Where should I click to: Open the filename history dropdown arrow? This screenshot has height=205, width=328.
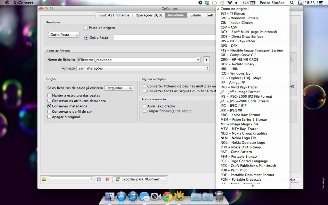pos(198,60)
